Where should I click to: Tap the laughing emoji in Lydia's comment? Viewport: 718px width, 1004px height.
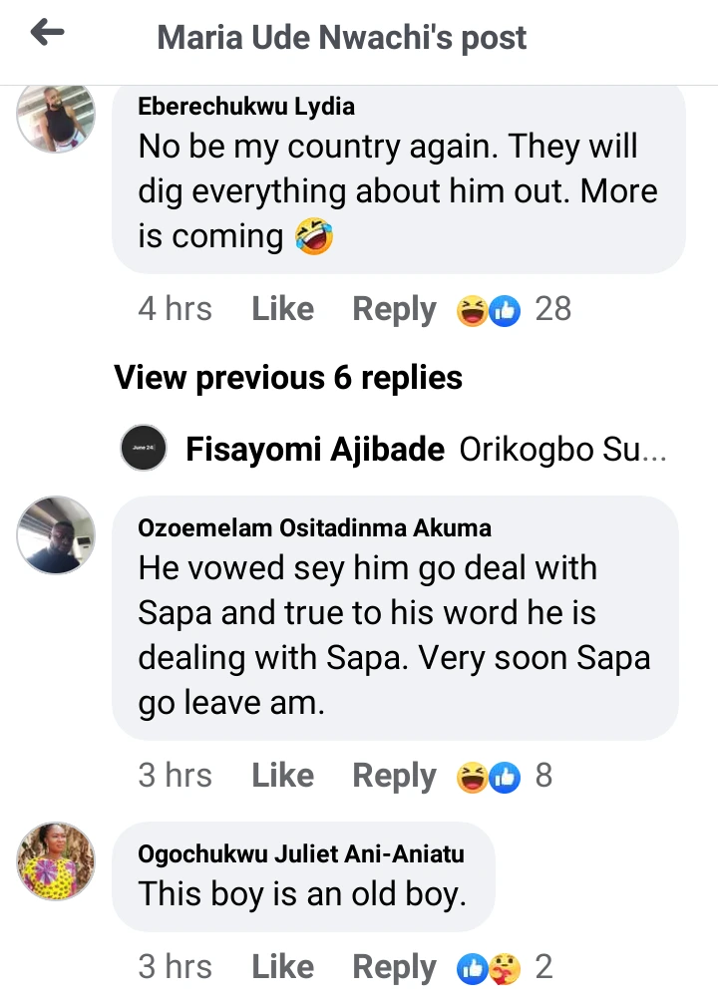[313, 237]
